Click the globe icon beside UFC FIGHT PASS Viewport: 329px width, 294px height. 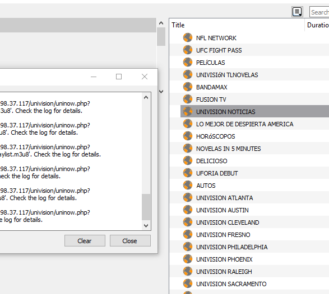(x=188, y=50)
